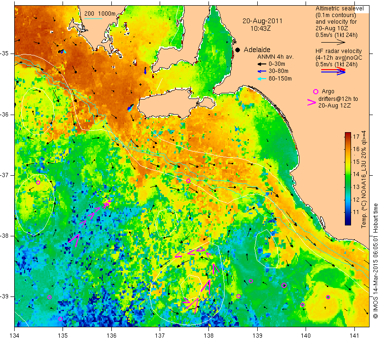Screen dimensions: 379x341
Task: Click the 200 1000m isobath label
Action: [100, 14]
